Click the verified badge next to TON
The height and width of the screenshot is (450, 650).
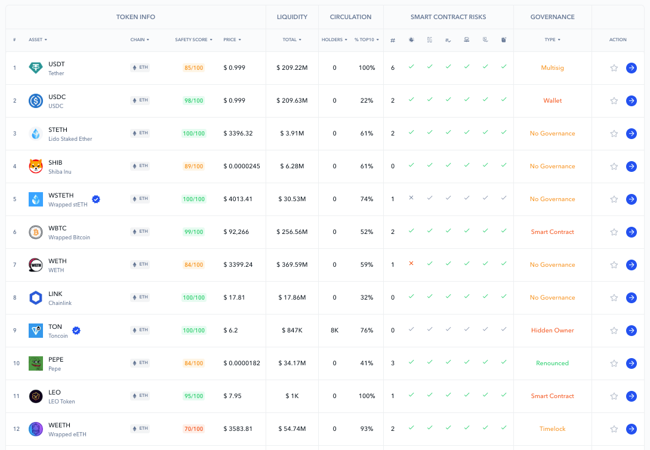point(76,331)
